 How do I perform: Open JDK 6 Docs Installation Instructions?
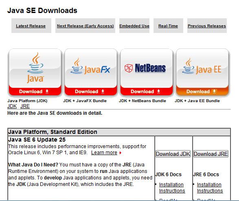(172, 188)
